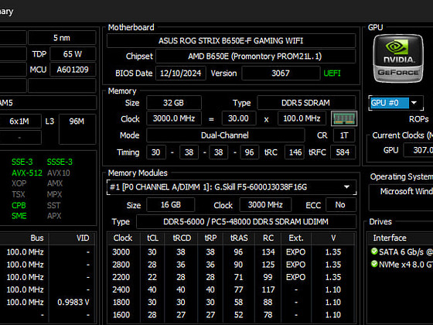Screen dimensions: 433x325
Task: Click the GPU current clock 307.0 field
Action: pos(418,150)
